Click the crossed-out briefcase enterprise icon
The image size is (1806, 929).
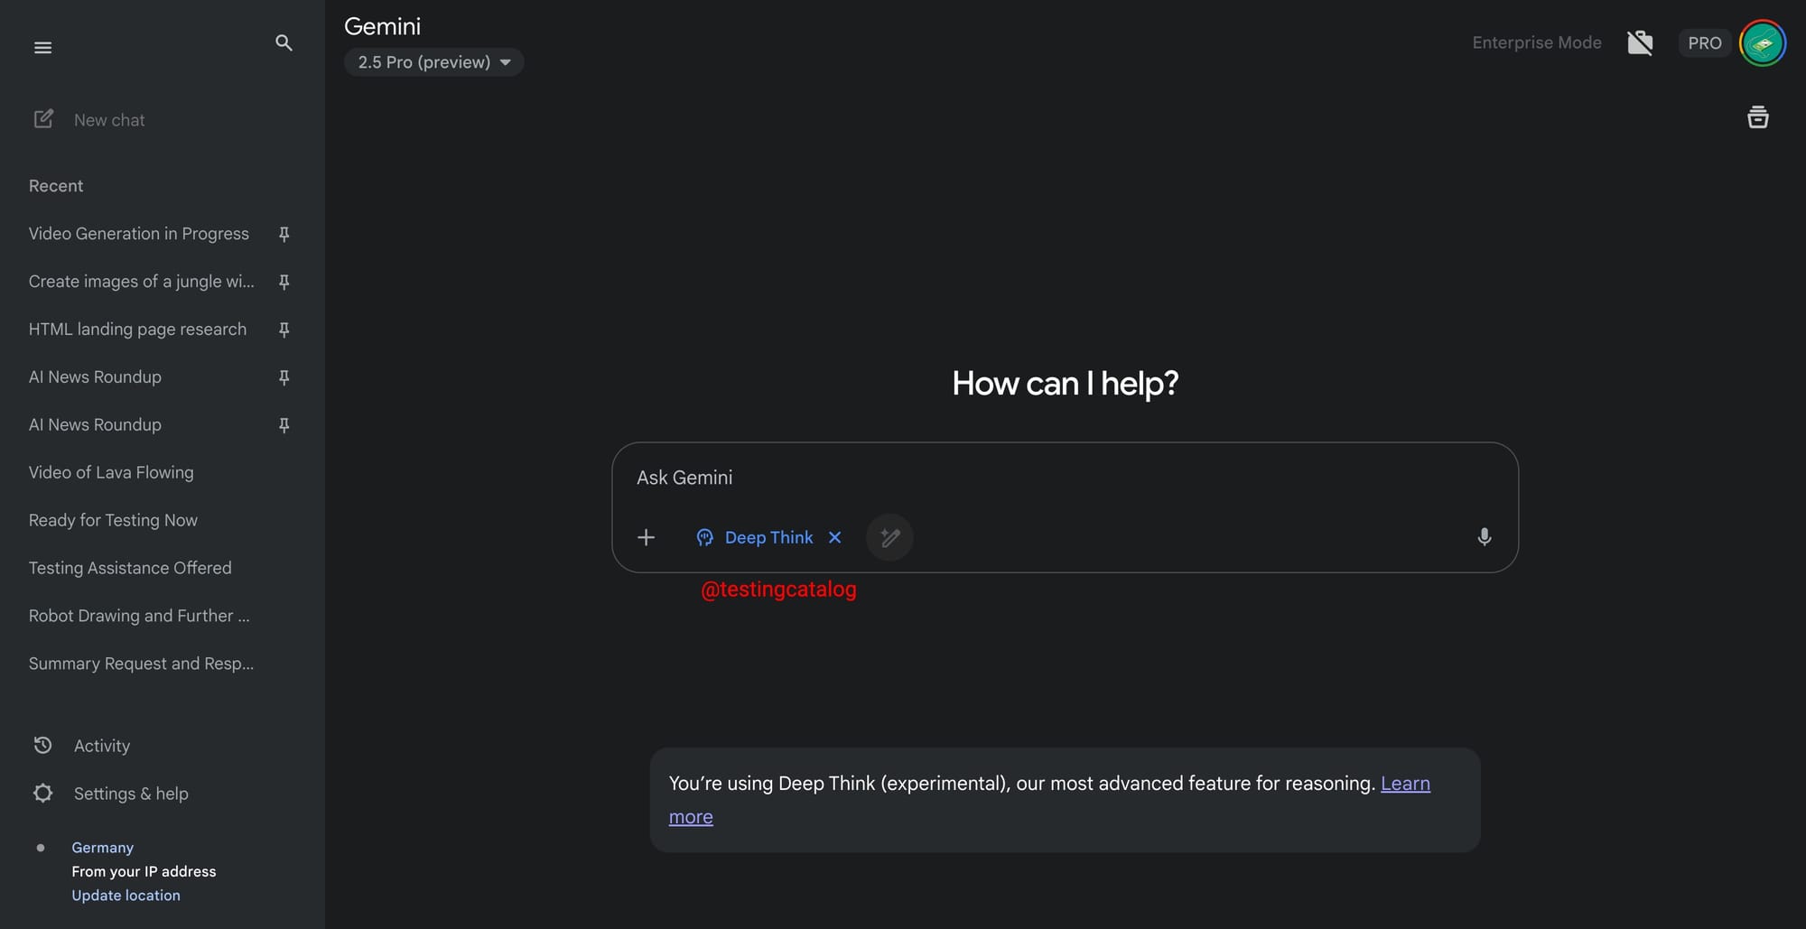[x=1640, y=42]
